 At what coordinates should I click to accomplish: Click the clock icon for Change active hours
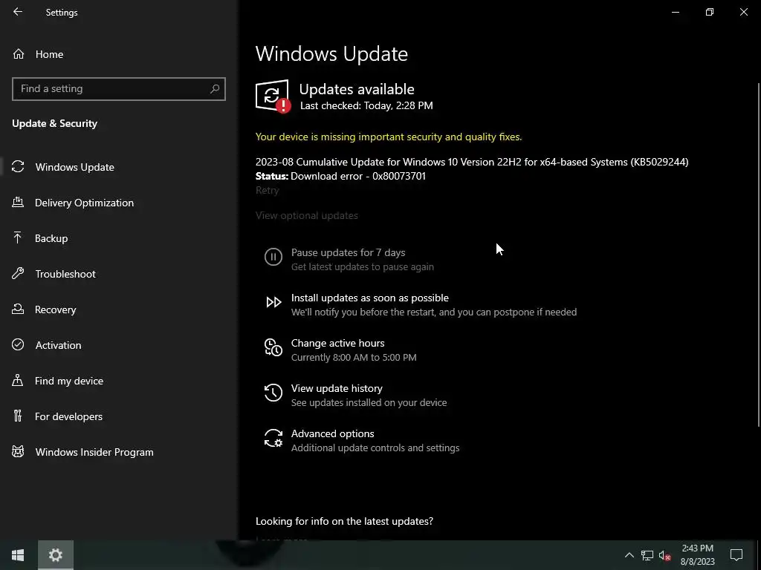click(273, 347)
